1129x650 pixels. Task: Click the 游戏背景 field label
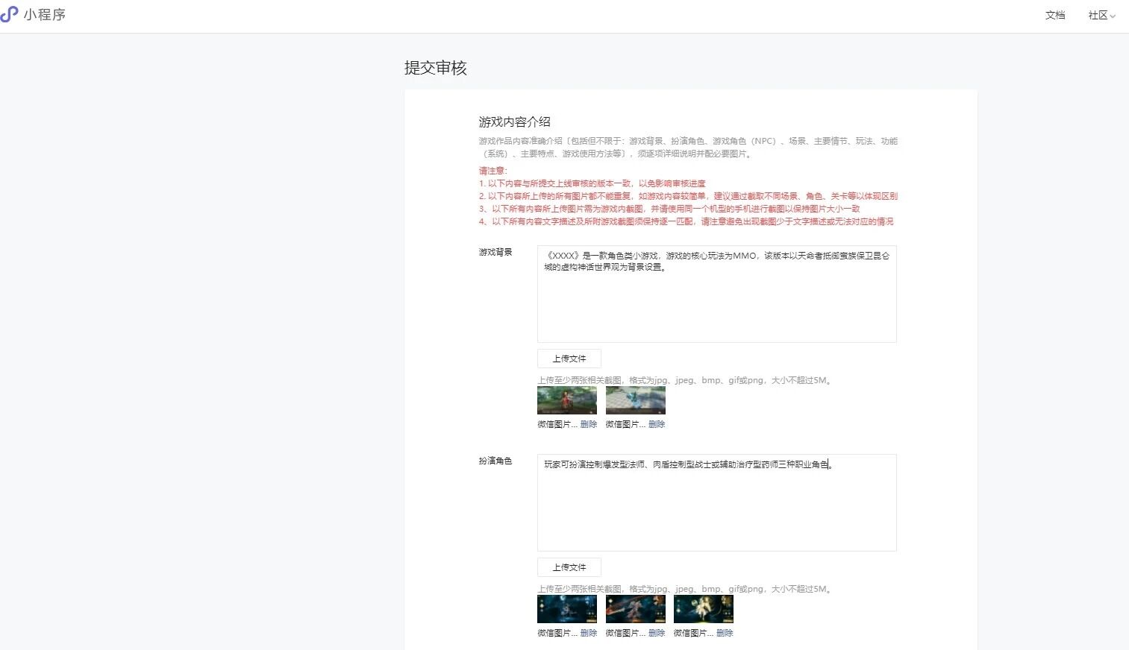(x=495, y=252)
